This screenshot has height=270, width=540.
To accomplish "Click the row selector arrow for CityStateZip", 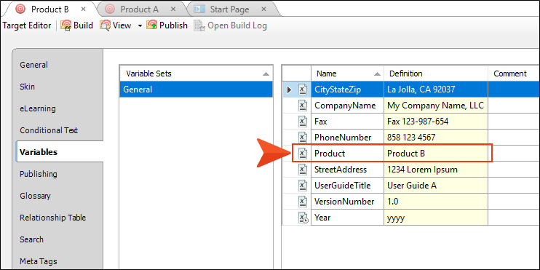I will pyautogui.click(x=290, y=90).
